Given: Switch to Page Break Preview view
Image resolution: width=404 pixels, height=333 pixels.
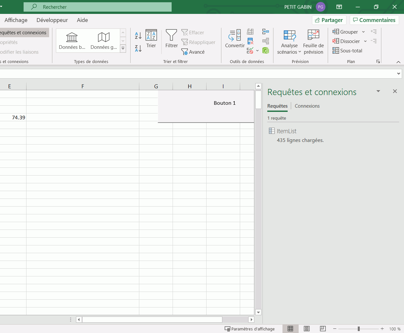Looking at the screenshot, I should pyautogui.click(x=323, y=329).
